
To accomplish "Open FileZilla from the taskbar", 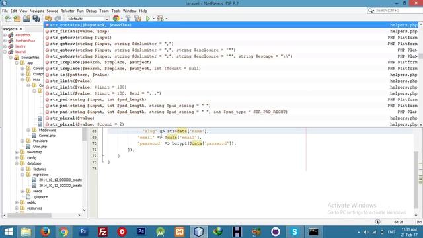I will 102,232.
